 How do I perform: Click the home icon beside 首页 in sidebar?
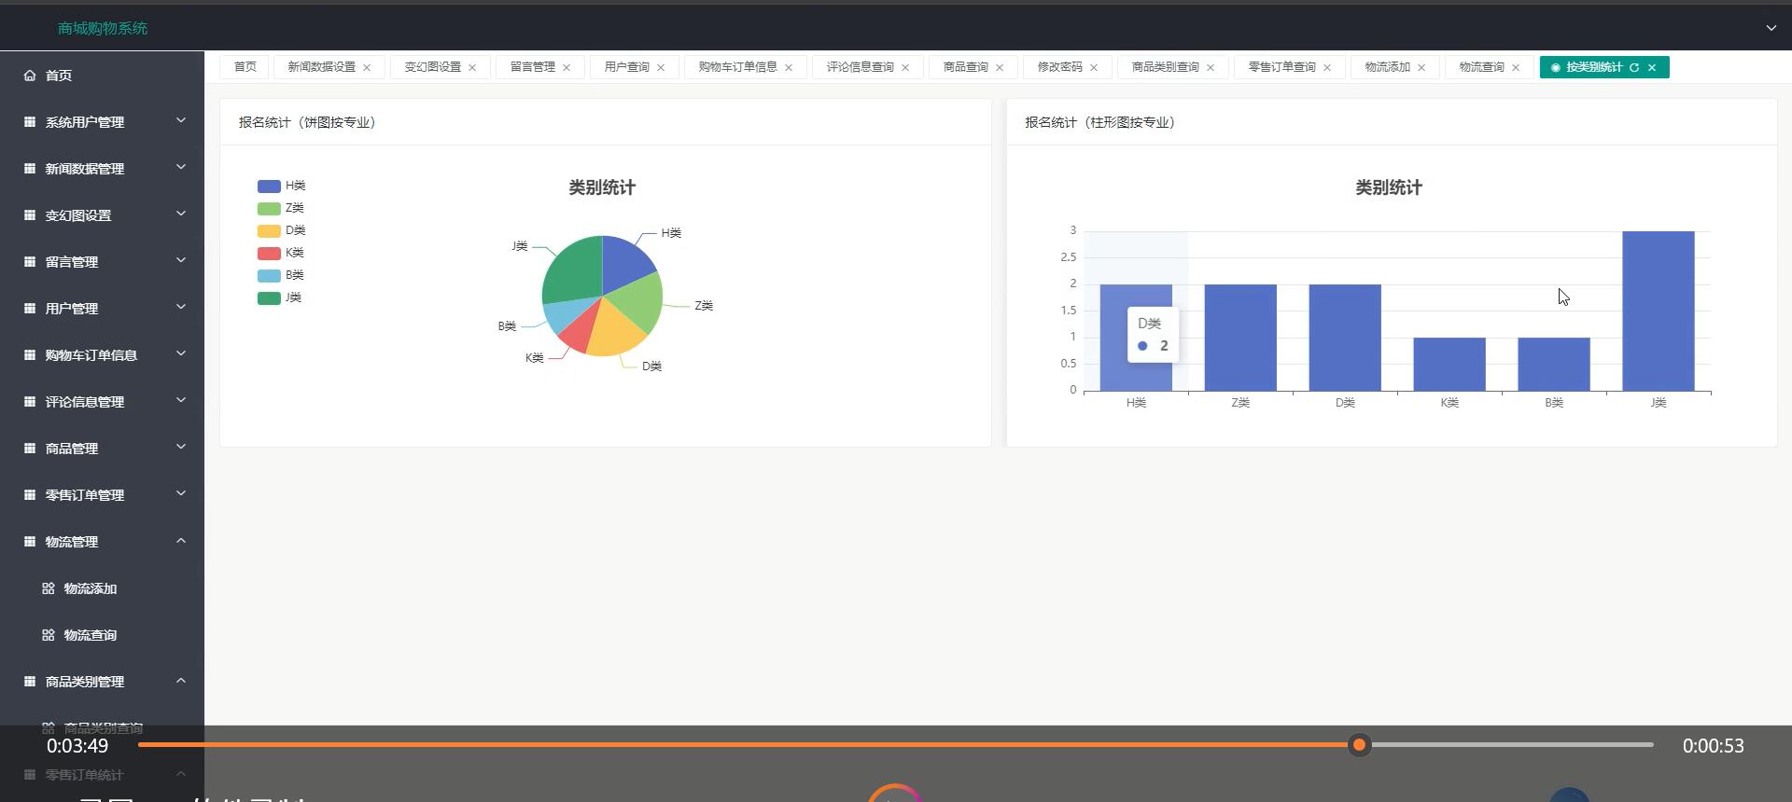tap(30, 76)
